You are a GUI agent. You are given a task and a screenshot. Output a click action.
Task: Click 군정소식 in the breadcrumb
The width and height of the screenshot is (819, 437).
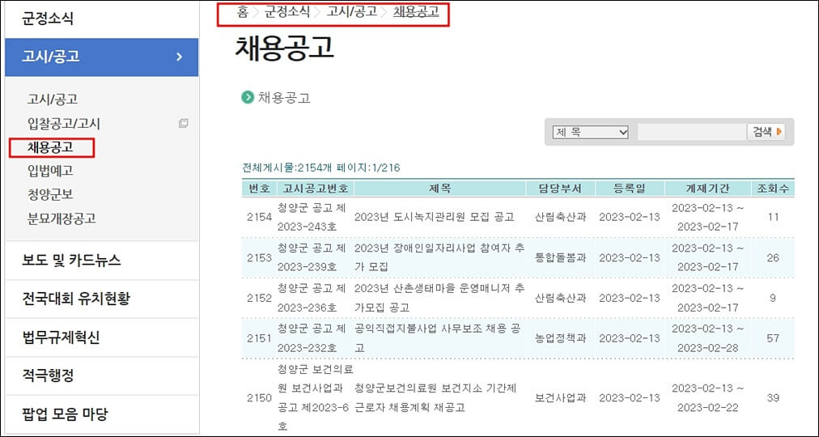[x=286, y=12]
